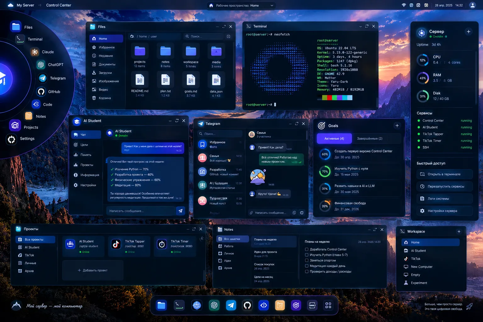The height and width of the screenshot is (322, 483).
Task: Select ChatGPT in the radial launcher
Action: [x=50, y=64]
